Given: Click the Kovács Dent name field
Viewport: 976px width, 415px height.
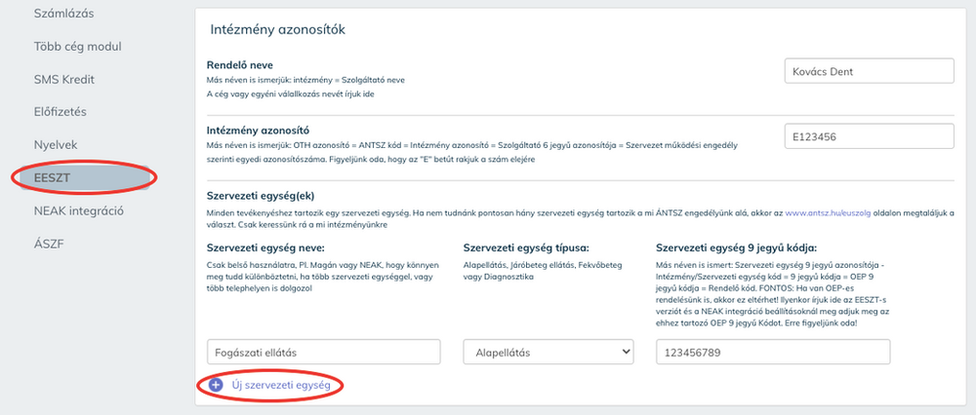Looking at the screenshot, I should (x=869, y=72).
